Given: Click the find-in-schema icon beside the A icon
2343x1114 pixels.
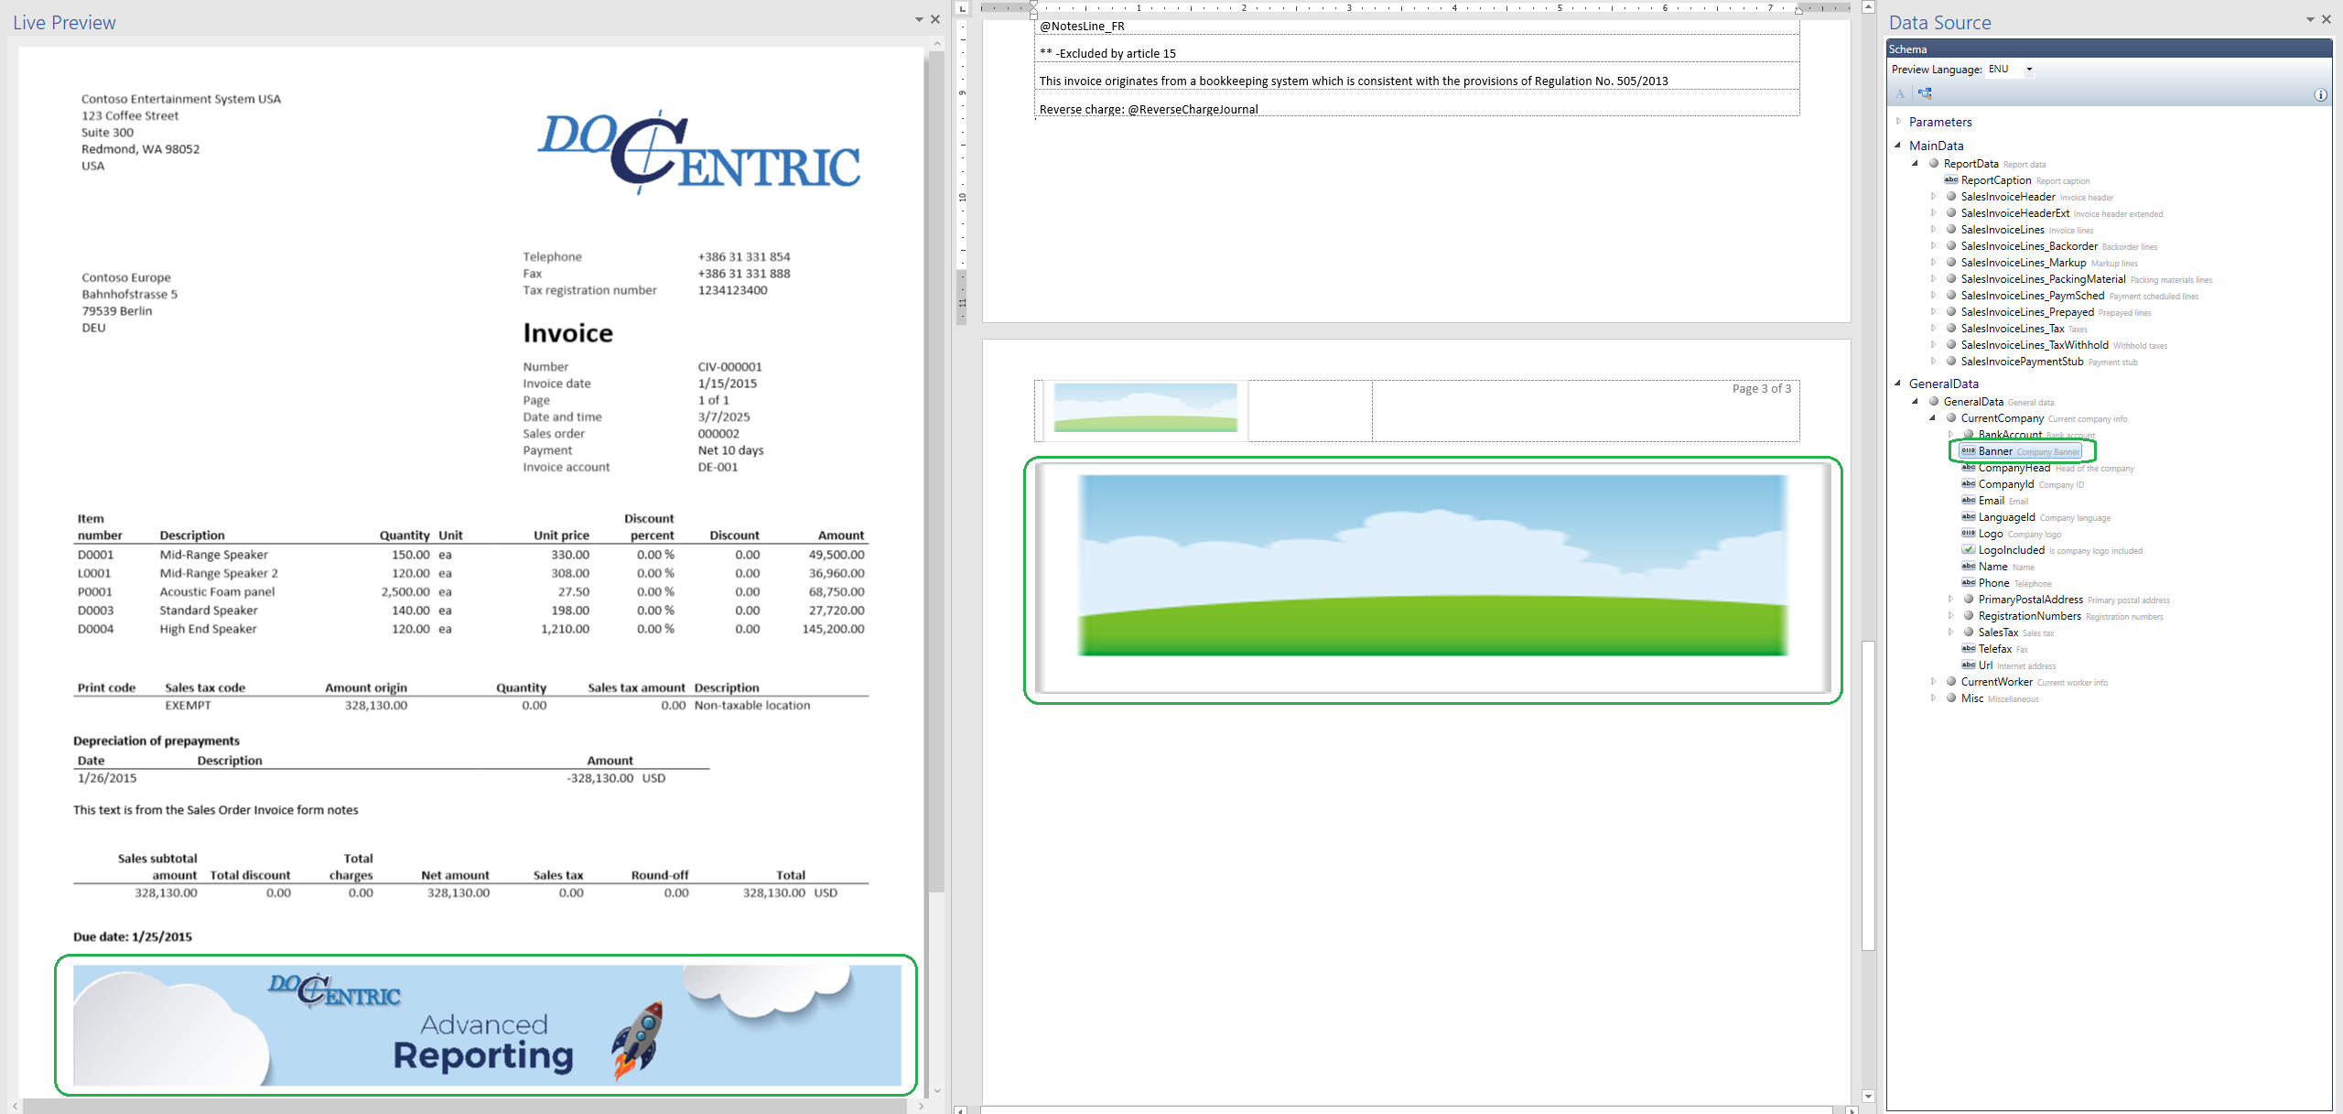Looking at the screenshot, I should 1925,94.
